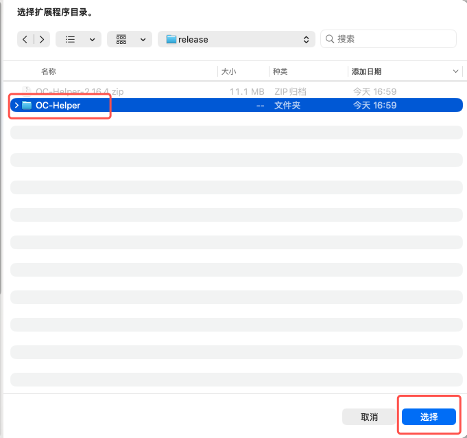Open the release folder path popup
Image resolution: width=467 pixels, height=438 pixels.
pyautogui.click(x=237, y=39)
